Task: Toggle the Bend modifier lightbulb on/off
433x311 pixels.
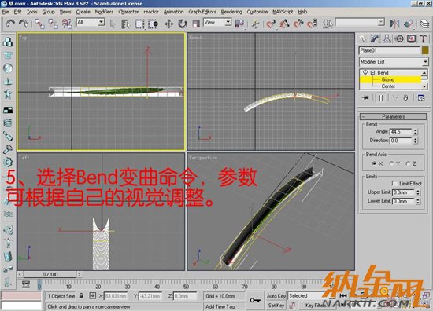Action: (365, 72)
